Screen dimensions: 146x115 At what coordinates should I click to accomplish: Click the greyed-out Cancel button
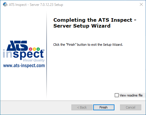pyautogui.click(x=131, y=107)
